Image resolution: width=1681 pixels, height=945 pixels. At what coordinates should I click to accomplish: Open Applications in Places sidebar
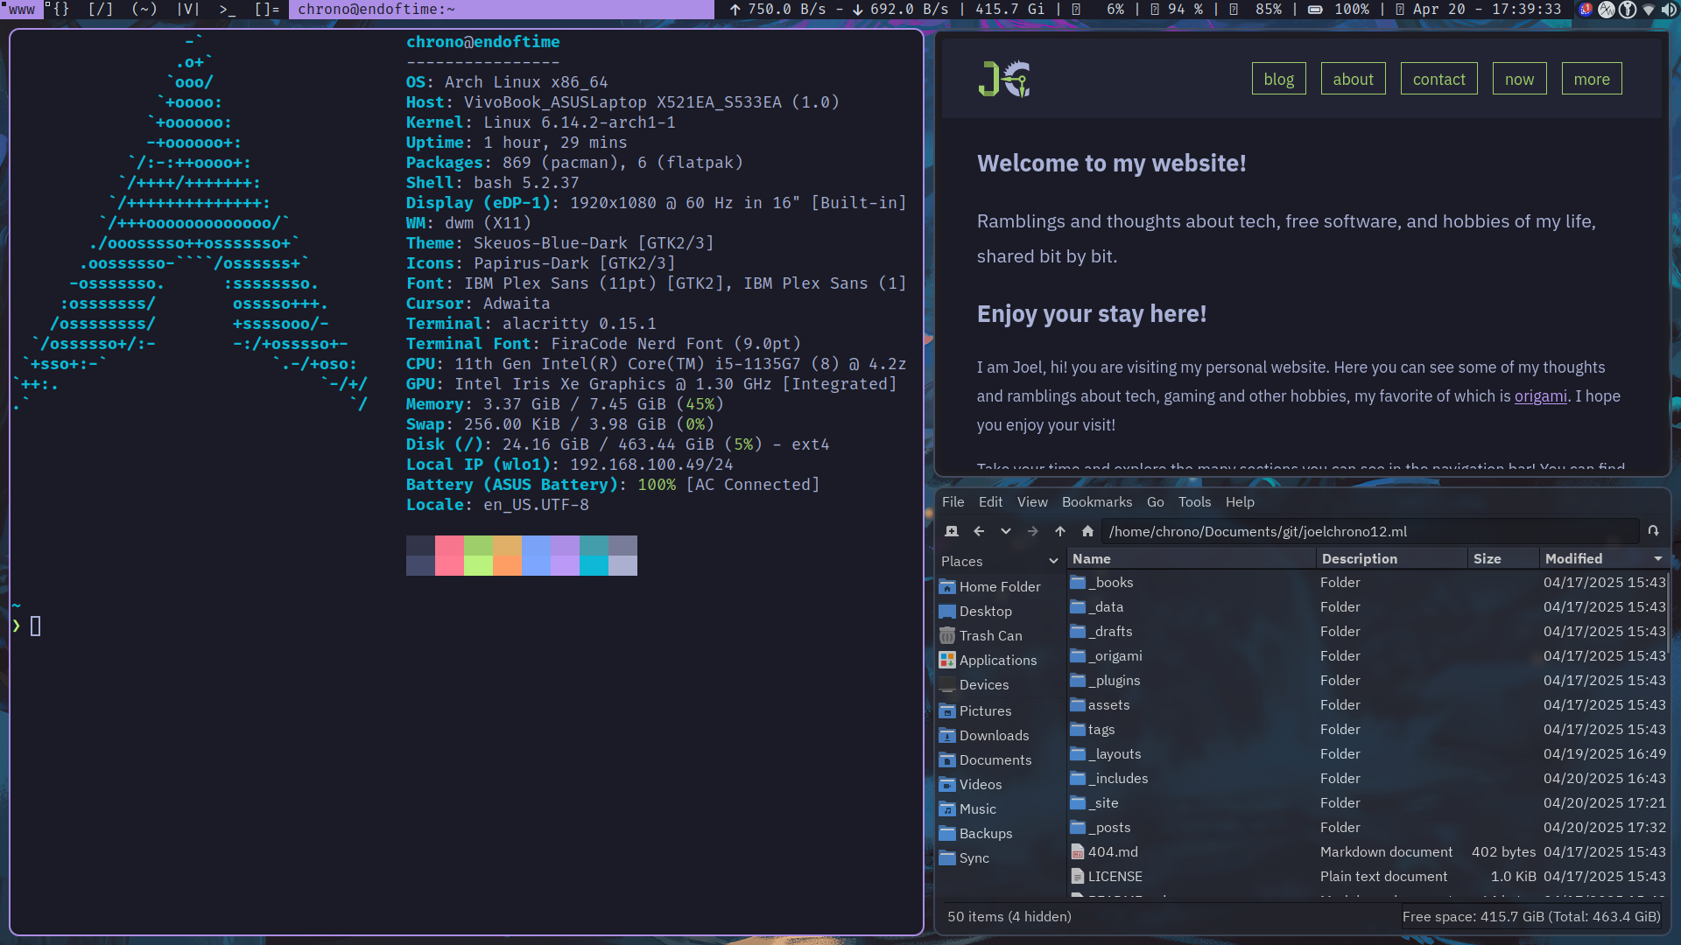[x=997, y=660]
